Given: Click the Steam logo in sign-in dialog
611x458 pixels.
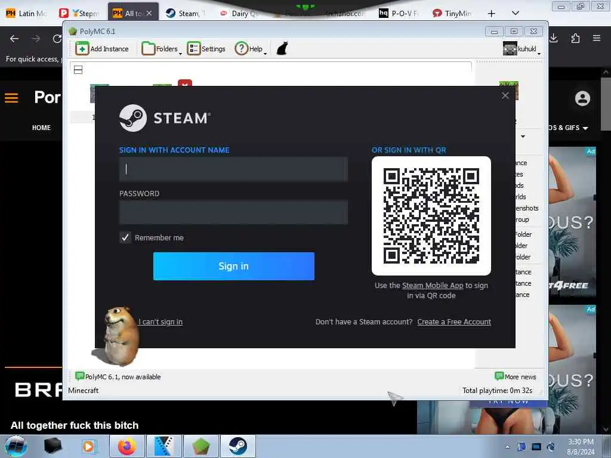Looking at the screenshot, I should tap(165, 118).
